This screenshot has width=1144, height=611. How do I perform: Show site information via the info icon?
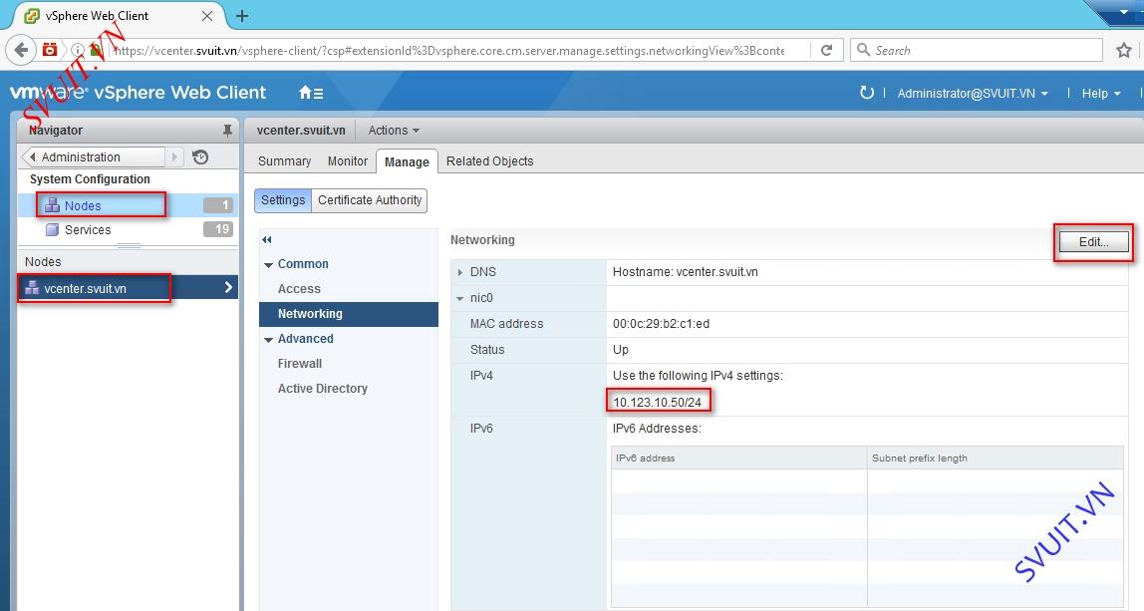coord(77,51)
